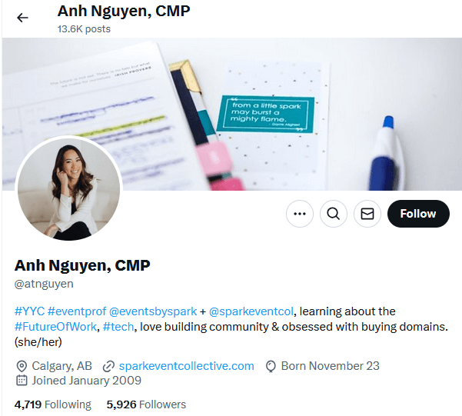This screenshot has height=416, width=462.
Task: Open the #tech hashtag link
Action: click(x=118, y=327)
